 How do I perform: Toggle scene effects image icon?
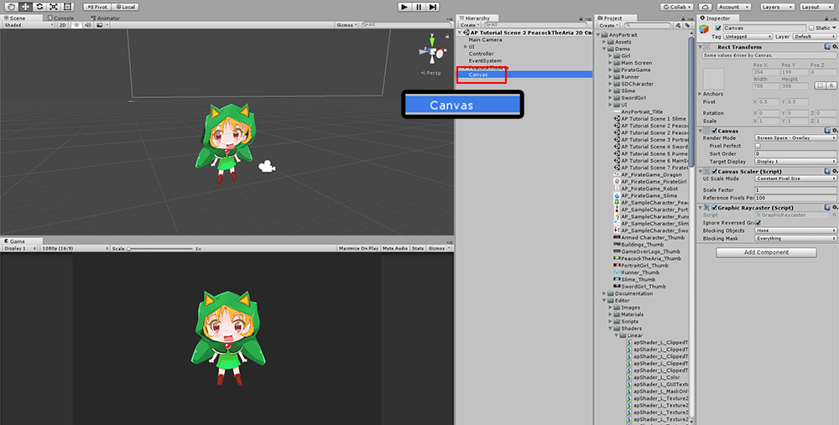coord(100,24)
